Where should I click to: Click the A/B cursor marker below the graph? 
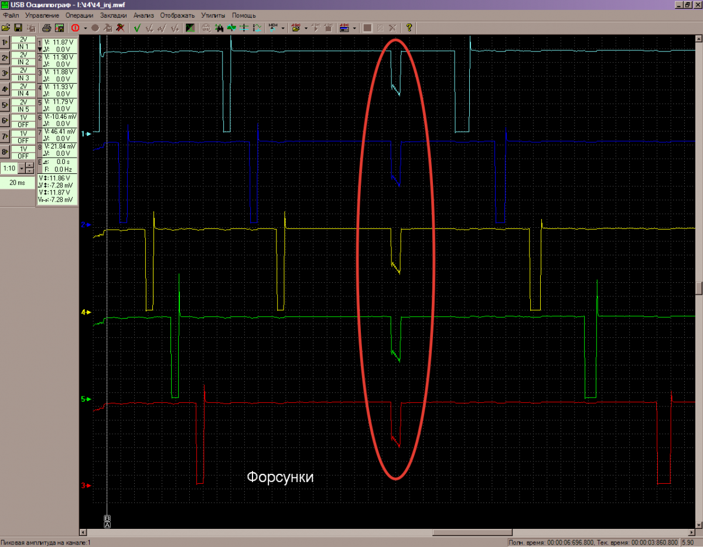tap(107, 521)
